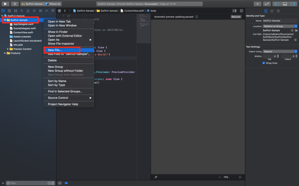This screenshot has width=299, height=186.
Task: Toggle Wrap lines checkbox
Action: click(264, 63)
